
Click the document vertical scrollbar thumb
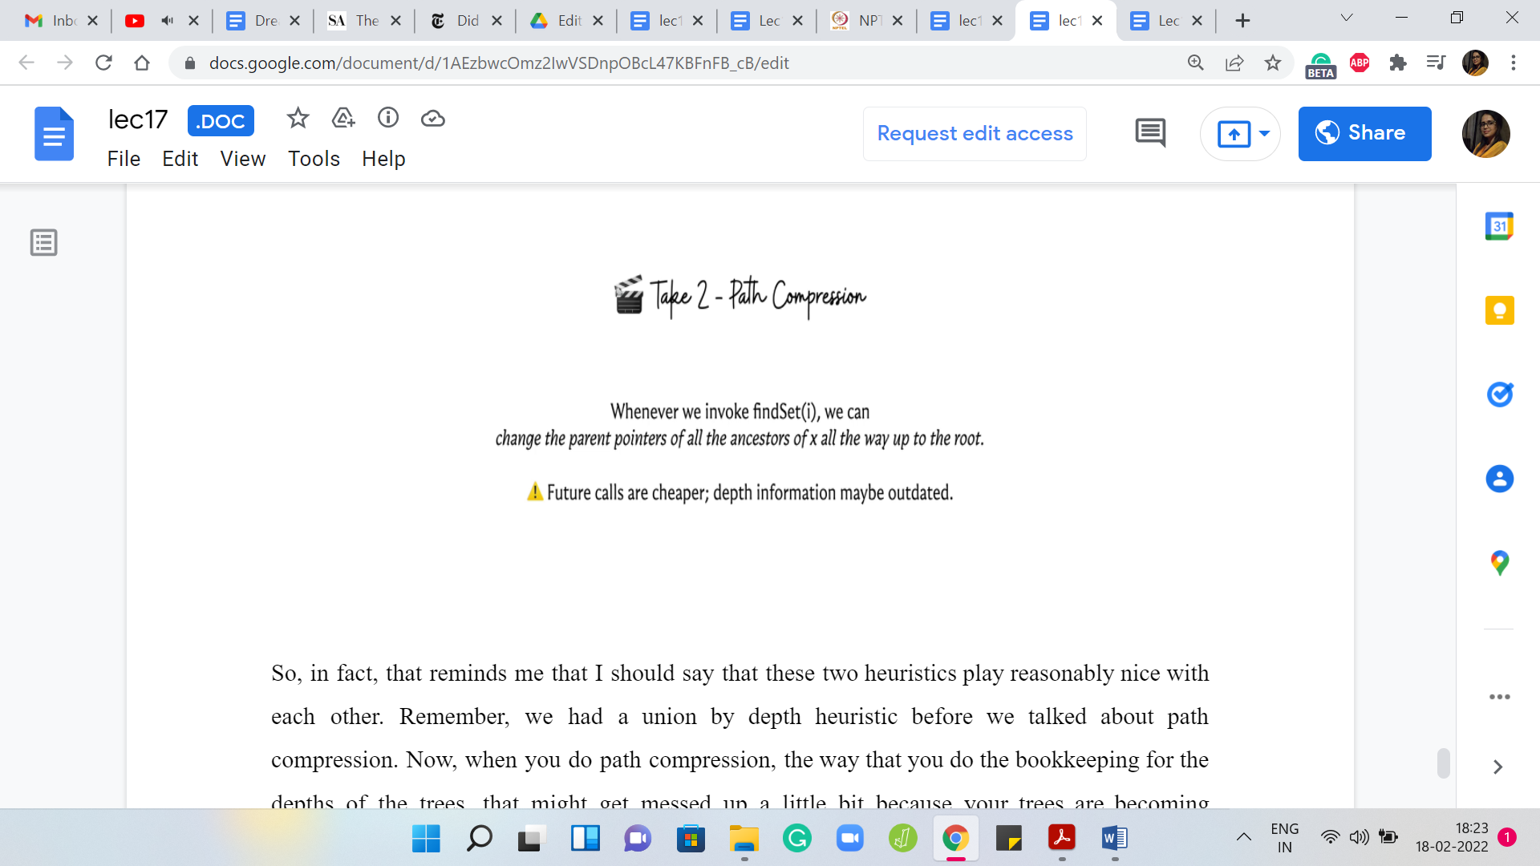pyautogui.click(x=1443, y=763)
